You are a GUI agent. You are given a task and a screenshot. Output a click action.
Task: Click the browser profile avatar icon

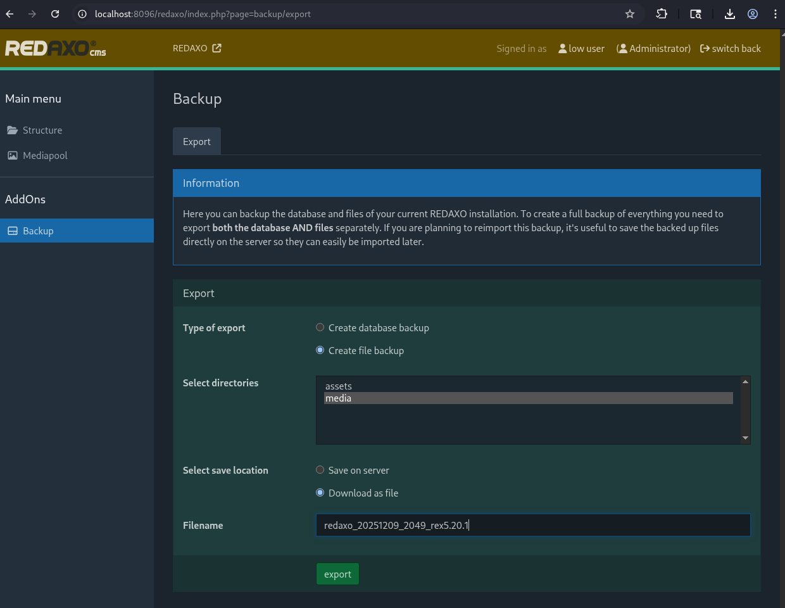(x=753, y=14)
